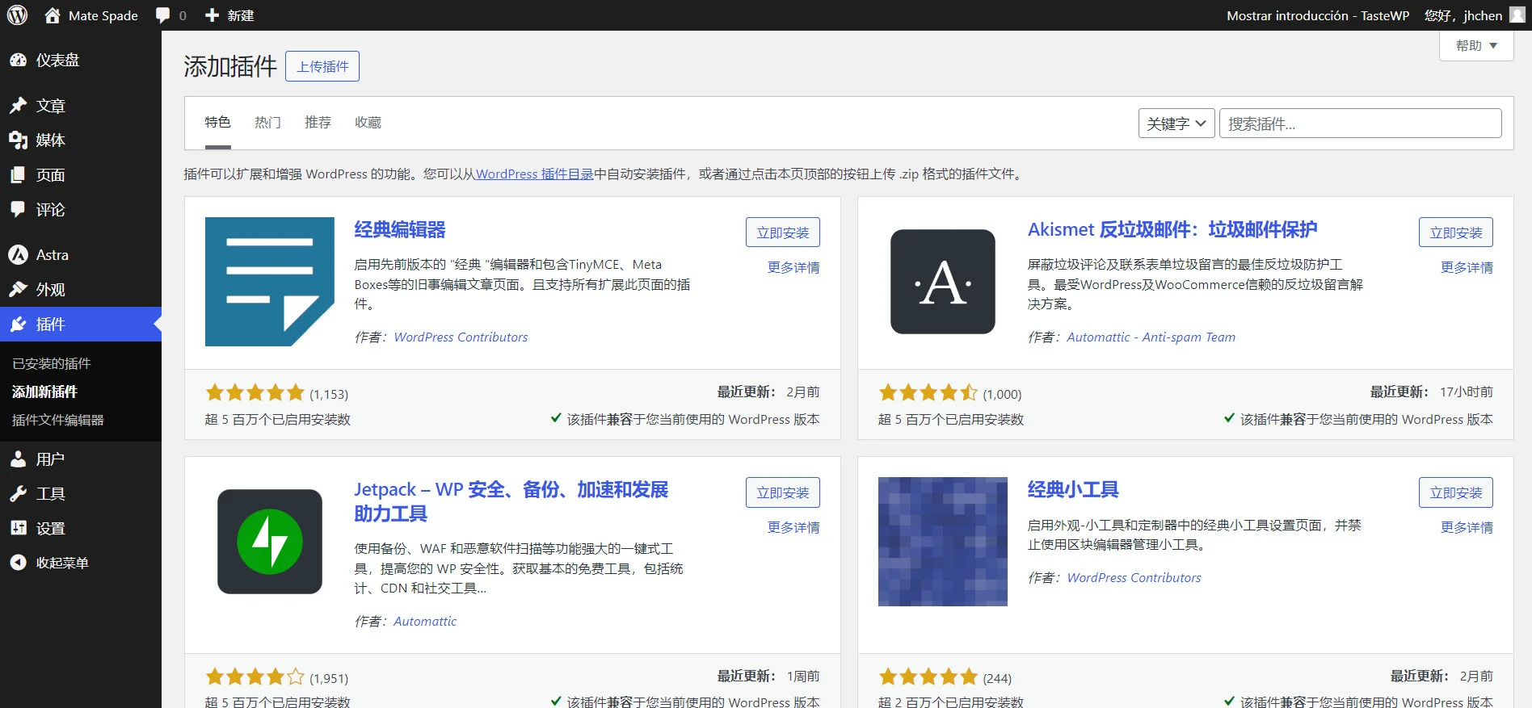The width and height of the screenshot is (1532, 708).
Task: Click the Jetpack star rating
Action: click(255, 677)
